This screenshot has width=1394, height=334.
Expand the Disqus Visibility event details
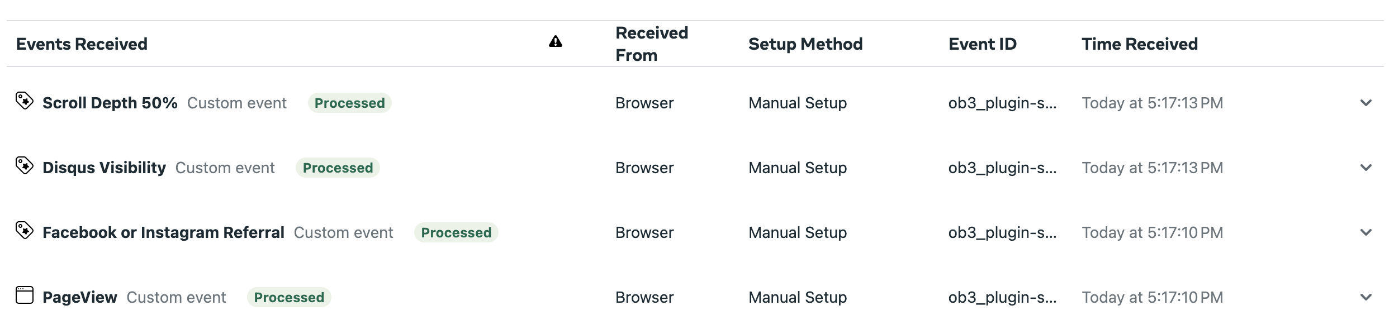pyautogui.click(x=1366, y=168)
